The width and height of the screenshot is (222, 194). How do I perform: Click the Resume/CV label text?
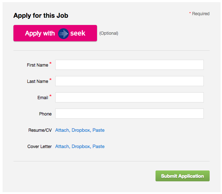click(40, 130)
